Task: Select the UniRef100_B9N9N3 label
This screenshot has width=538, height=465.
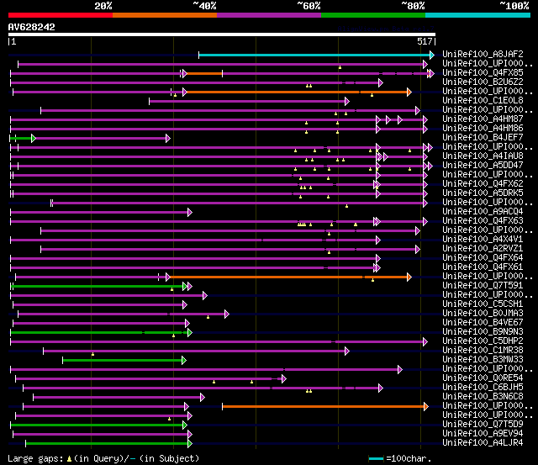Action: point(483,332)
